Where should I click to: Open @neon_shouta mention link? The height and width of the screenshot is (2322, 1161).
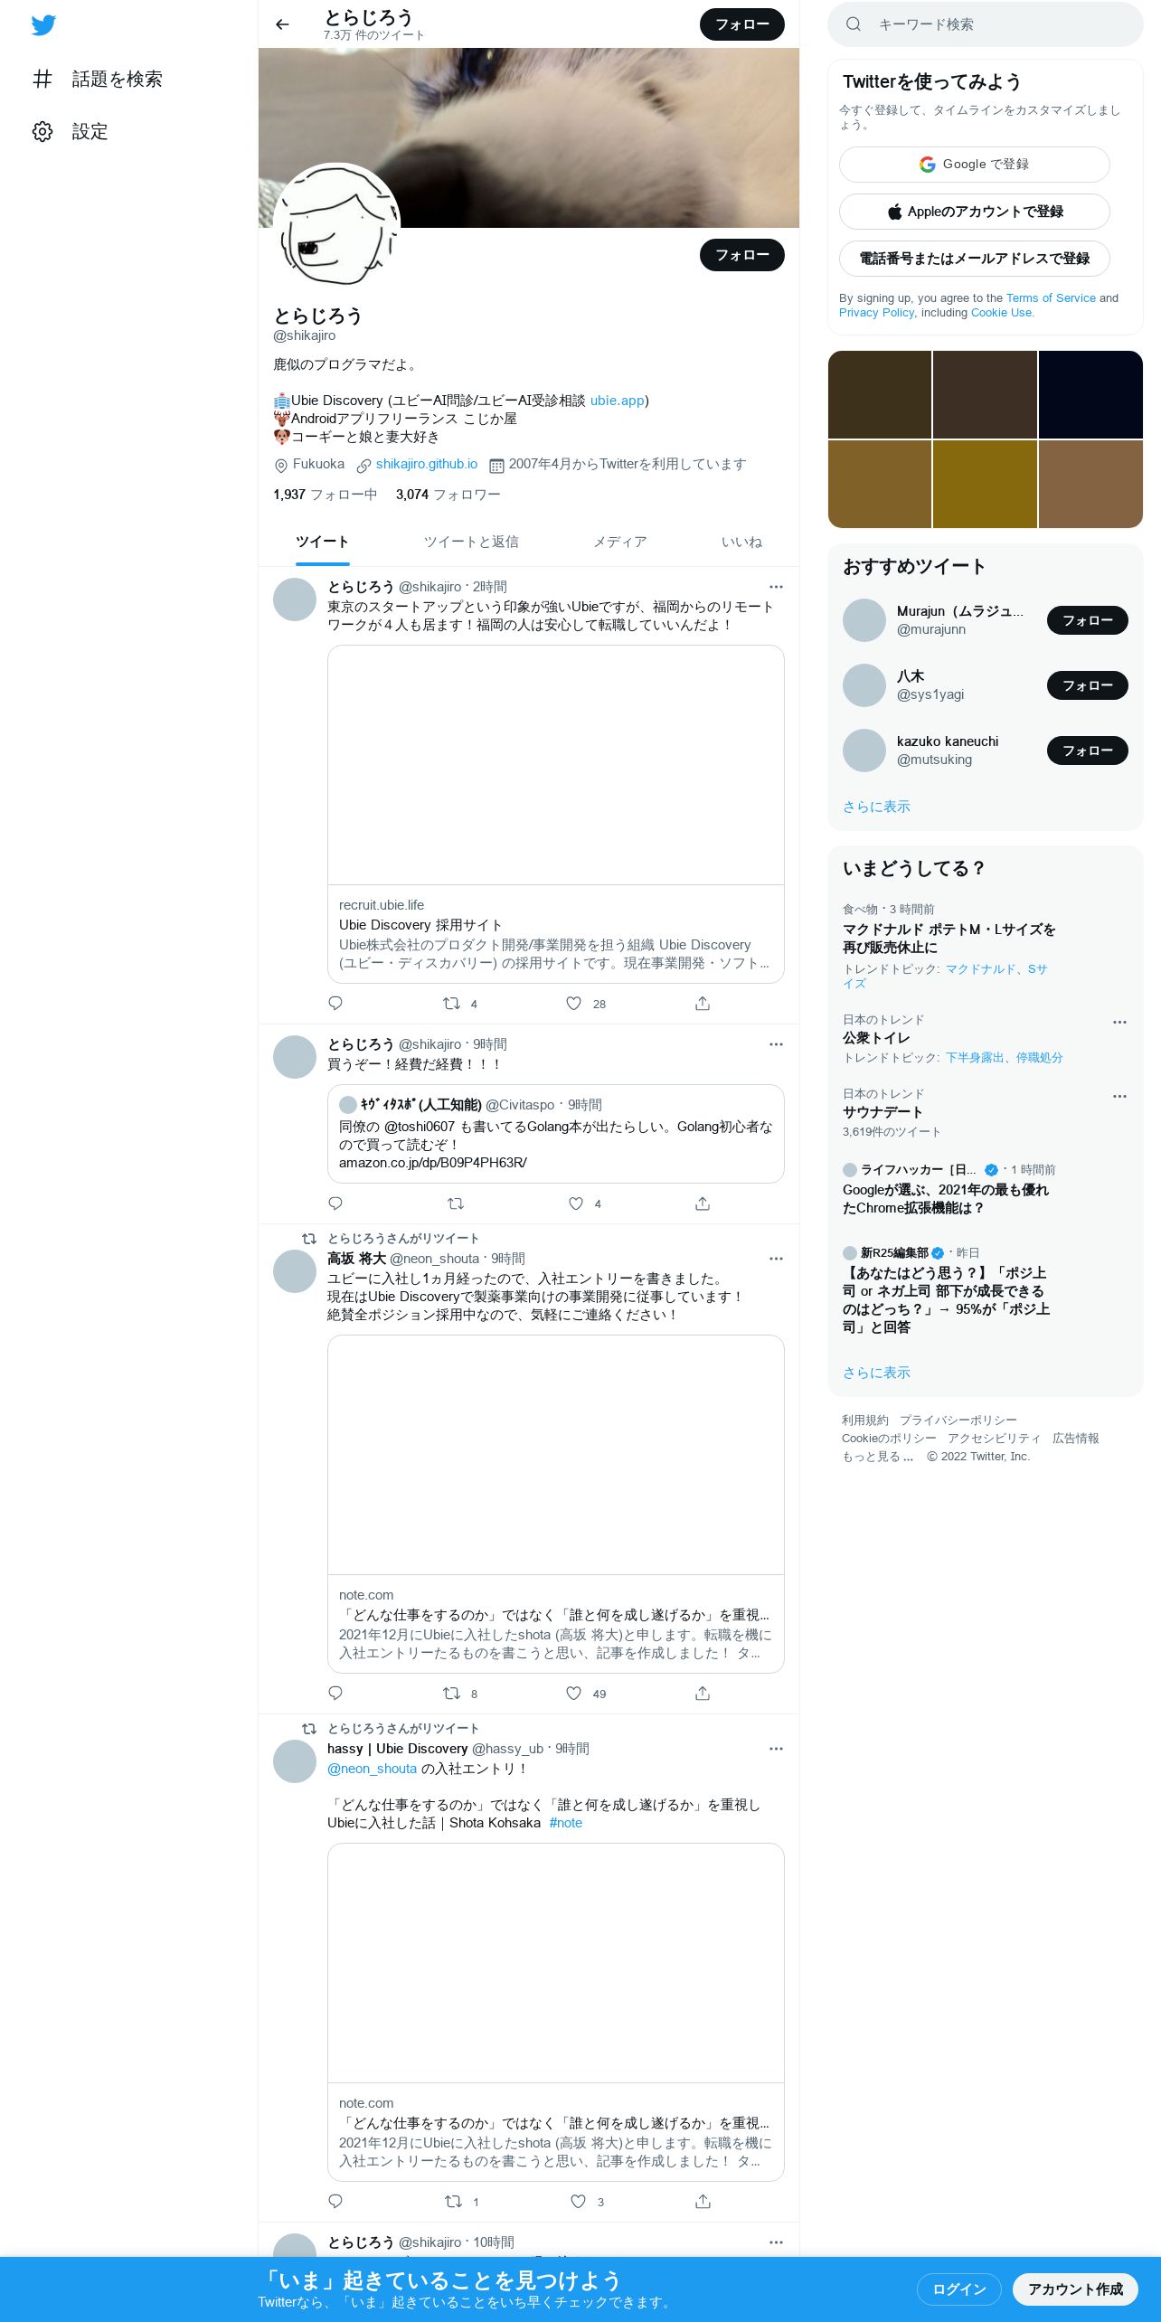[372, 1769]
